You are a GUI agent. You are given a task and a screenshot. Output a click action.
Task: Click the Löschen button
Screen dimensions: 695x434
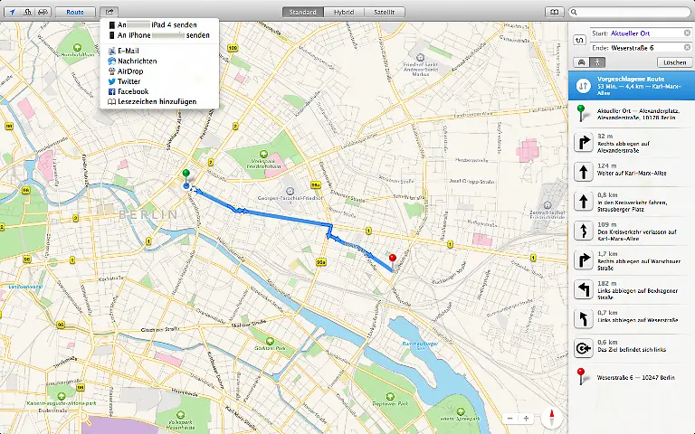674,62
